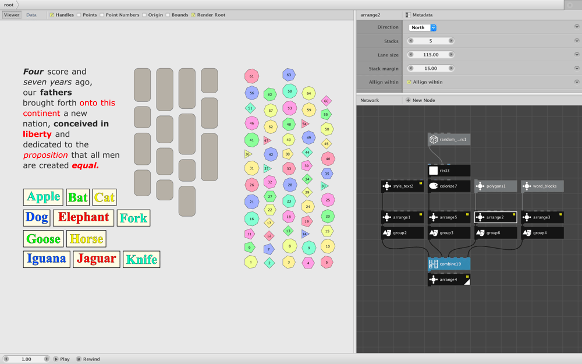Click the arrange4 node icon
Screen dimensions: 582x364
click(x=433, y=280)
